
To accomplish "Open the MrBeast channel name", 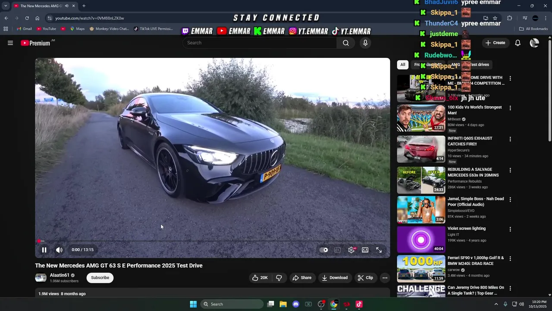I will coord(454,119).
